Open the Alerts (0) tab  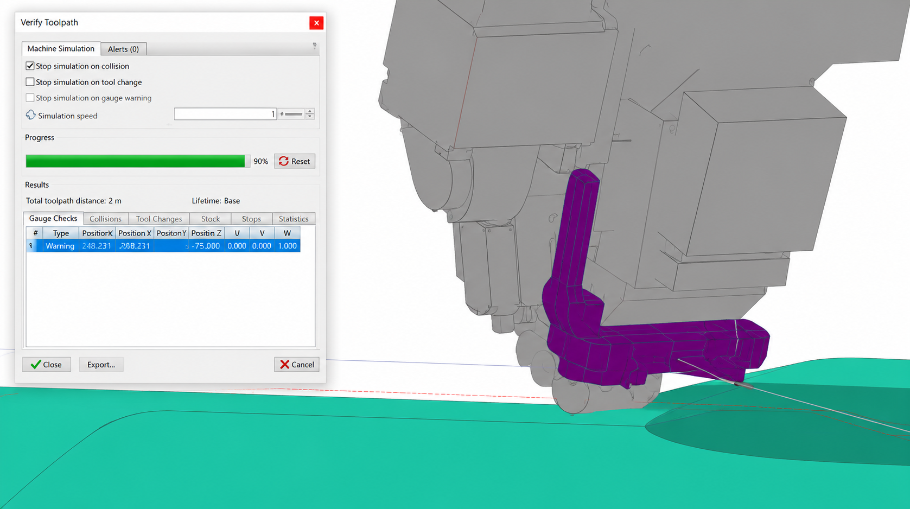(123, 49)
